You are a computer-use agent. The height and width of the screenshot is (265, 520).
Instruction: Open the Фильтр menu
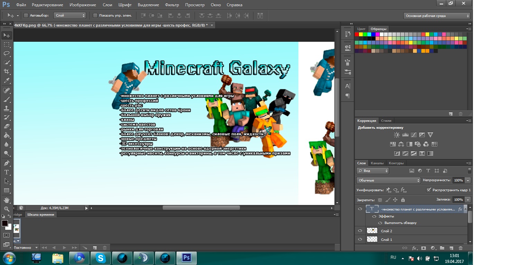172,5
